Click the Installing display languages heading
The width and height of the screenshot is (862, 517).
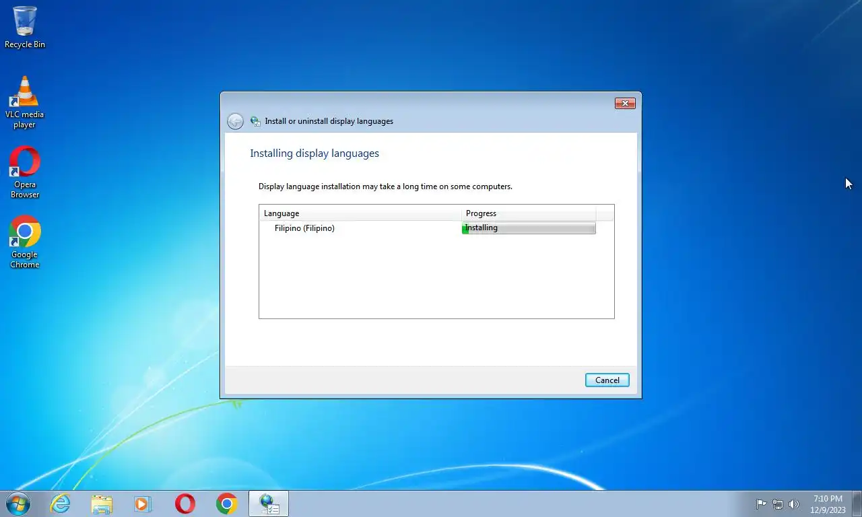pos(314,153)
